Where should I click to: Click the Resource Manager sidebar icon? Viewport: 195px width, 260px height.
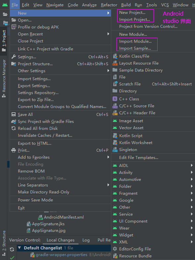point(4,96)
